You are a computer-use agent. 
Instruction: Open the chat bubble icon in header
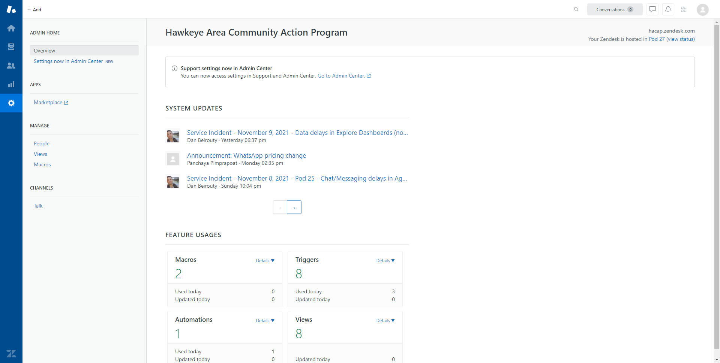coord(652,9)
